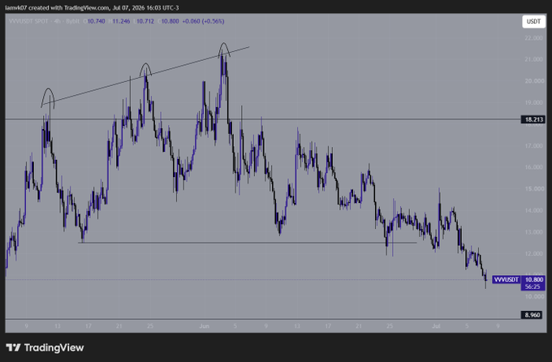Click the Jun label on time axis

coord(205,326)
